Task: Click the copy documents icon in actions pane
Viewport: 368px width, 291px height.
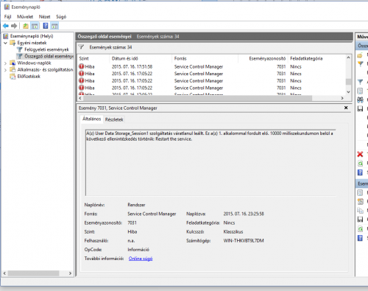Action: click(x=360, y=211)
